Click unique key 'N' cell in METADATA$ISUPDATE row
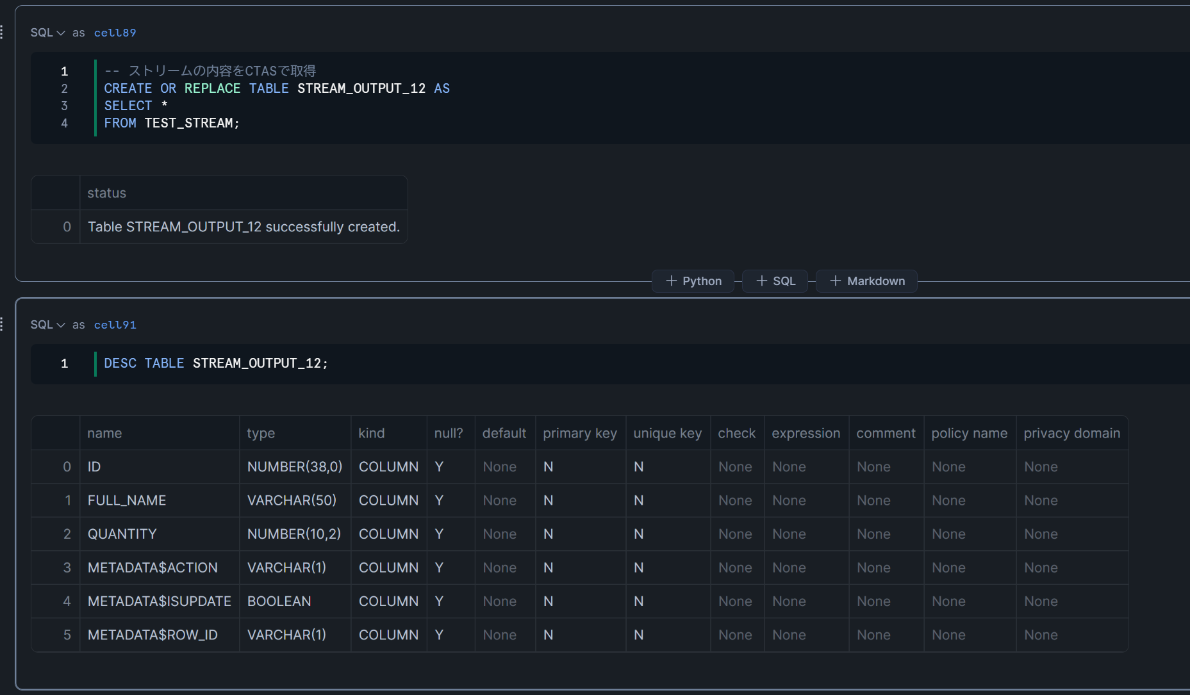This screenshot has width=1190, height=695. (668, 601)
